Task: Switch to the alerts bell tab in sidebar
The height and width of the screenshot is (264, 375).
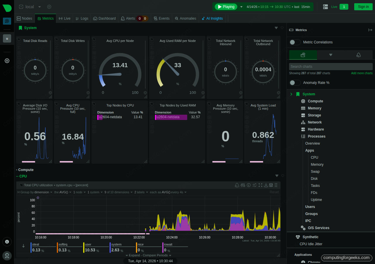Action: coord(358,55)
